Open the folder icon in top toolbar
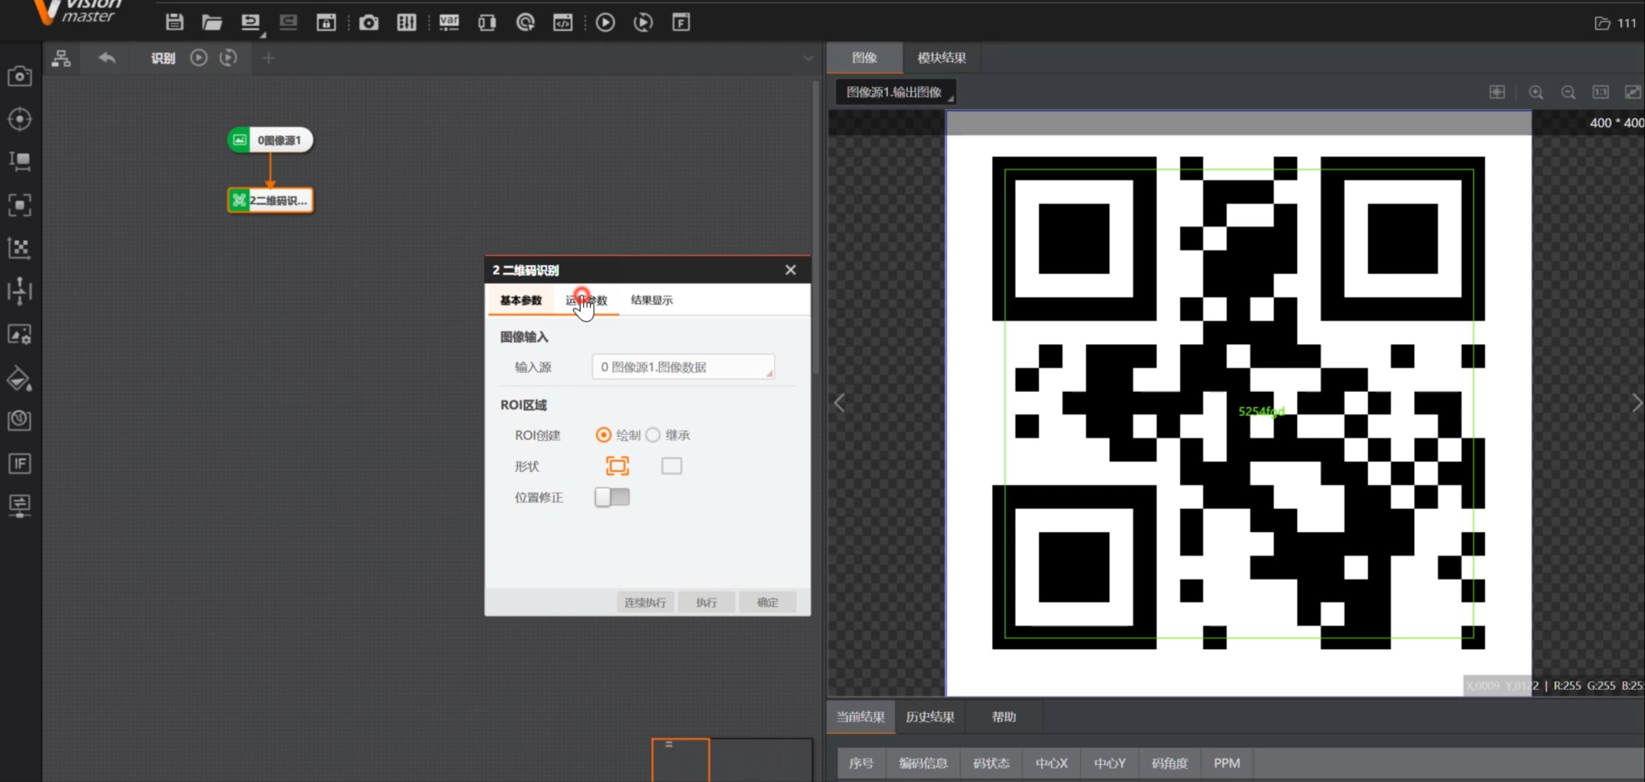Screen dimensions: 1645x782 (212, 23)
